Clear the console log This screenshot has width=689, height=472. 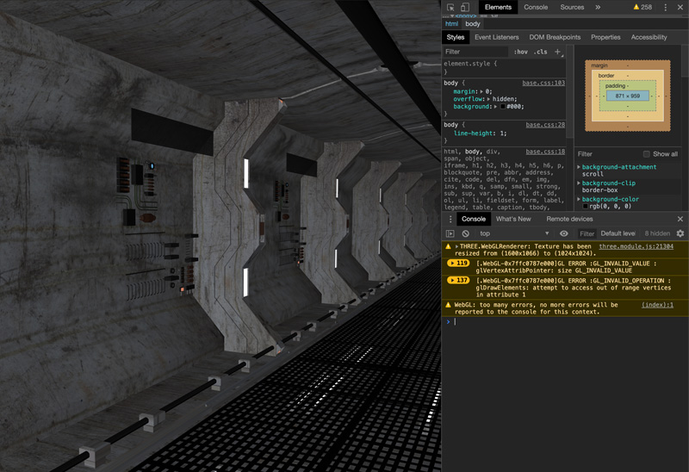click(x=465, y=233)
